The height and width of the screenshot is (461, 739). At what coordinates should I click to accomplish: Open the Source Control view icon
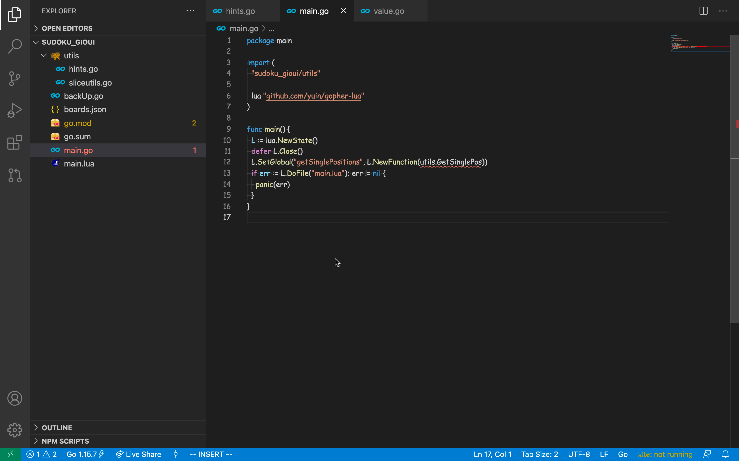tap(15, 79)
